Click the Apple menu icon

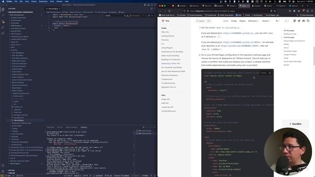pos(3,1)
